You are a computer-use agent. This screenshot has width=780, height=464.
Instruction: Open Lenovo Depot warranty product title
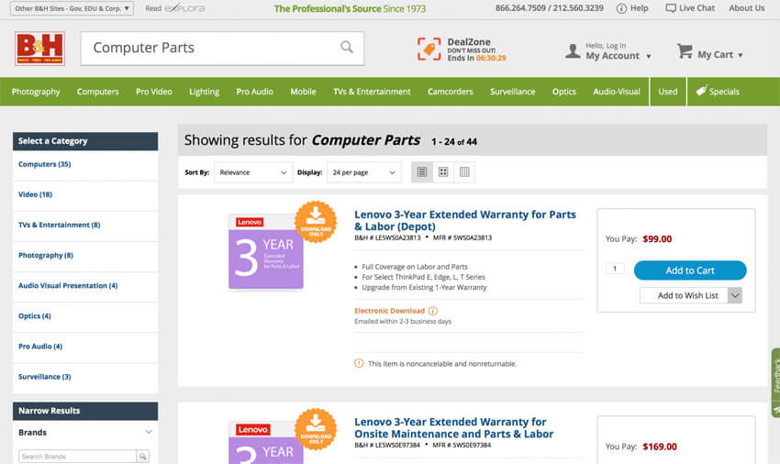pyautogui.click(x=465, y=220)
